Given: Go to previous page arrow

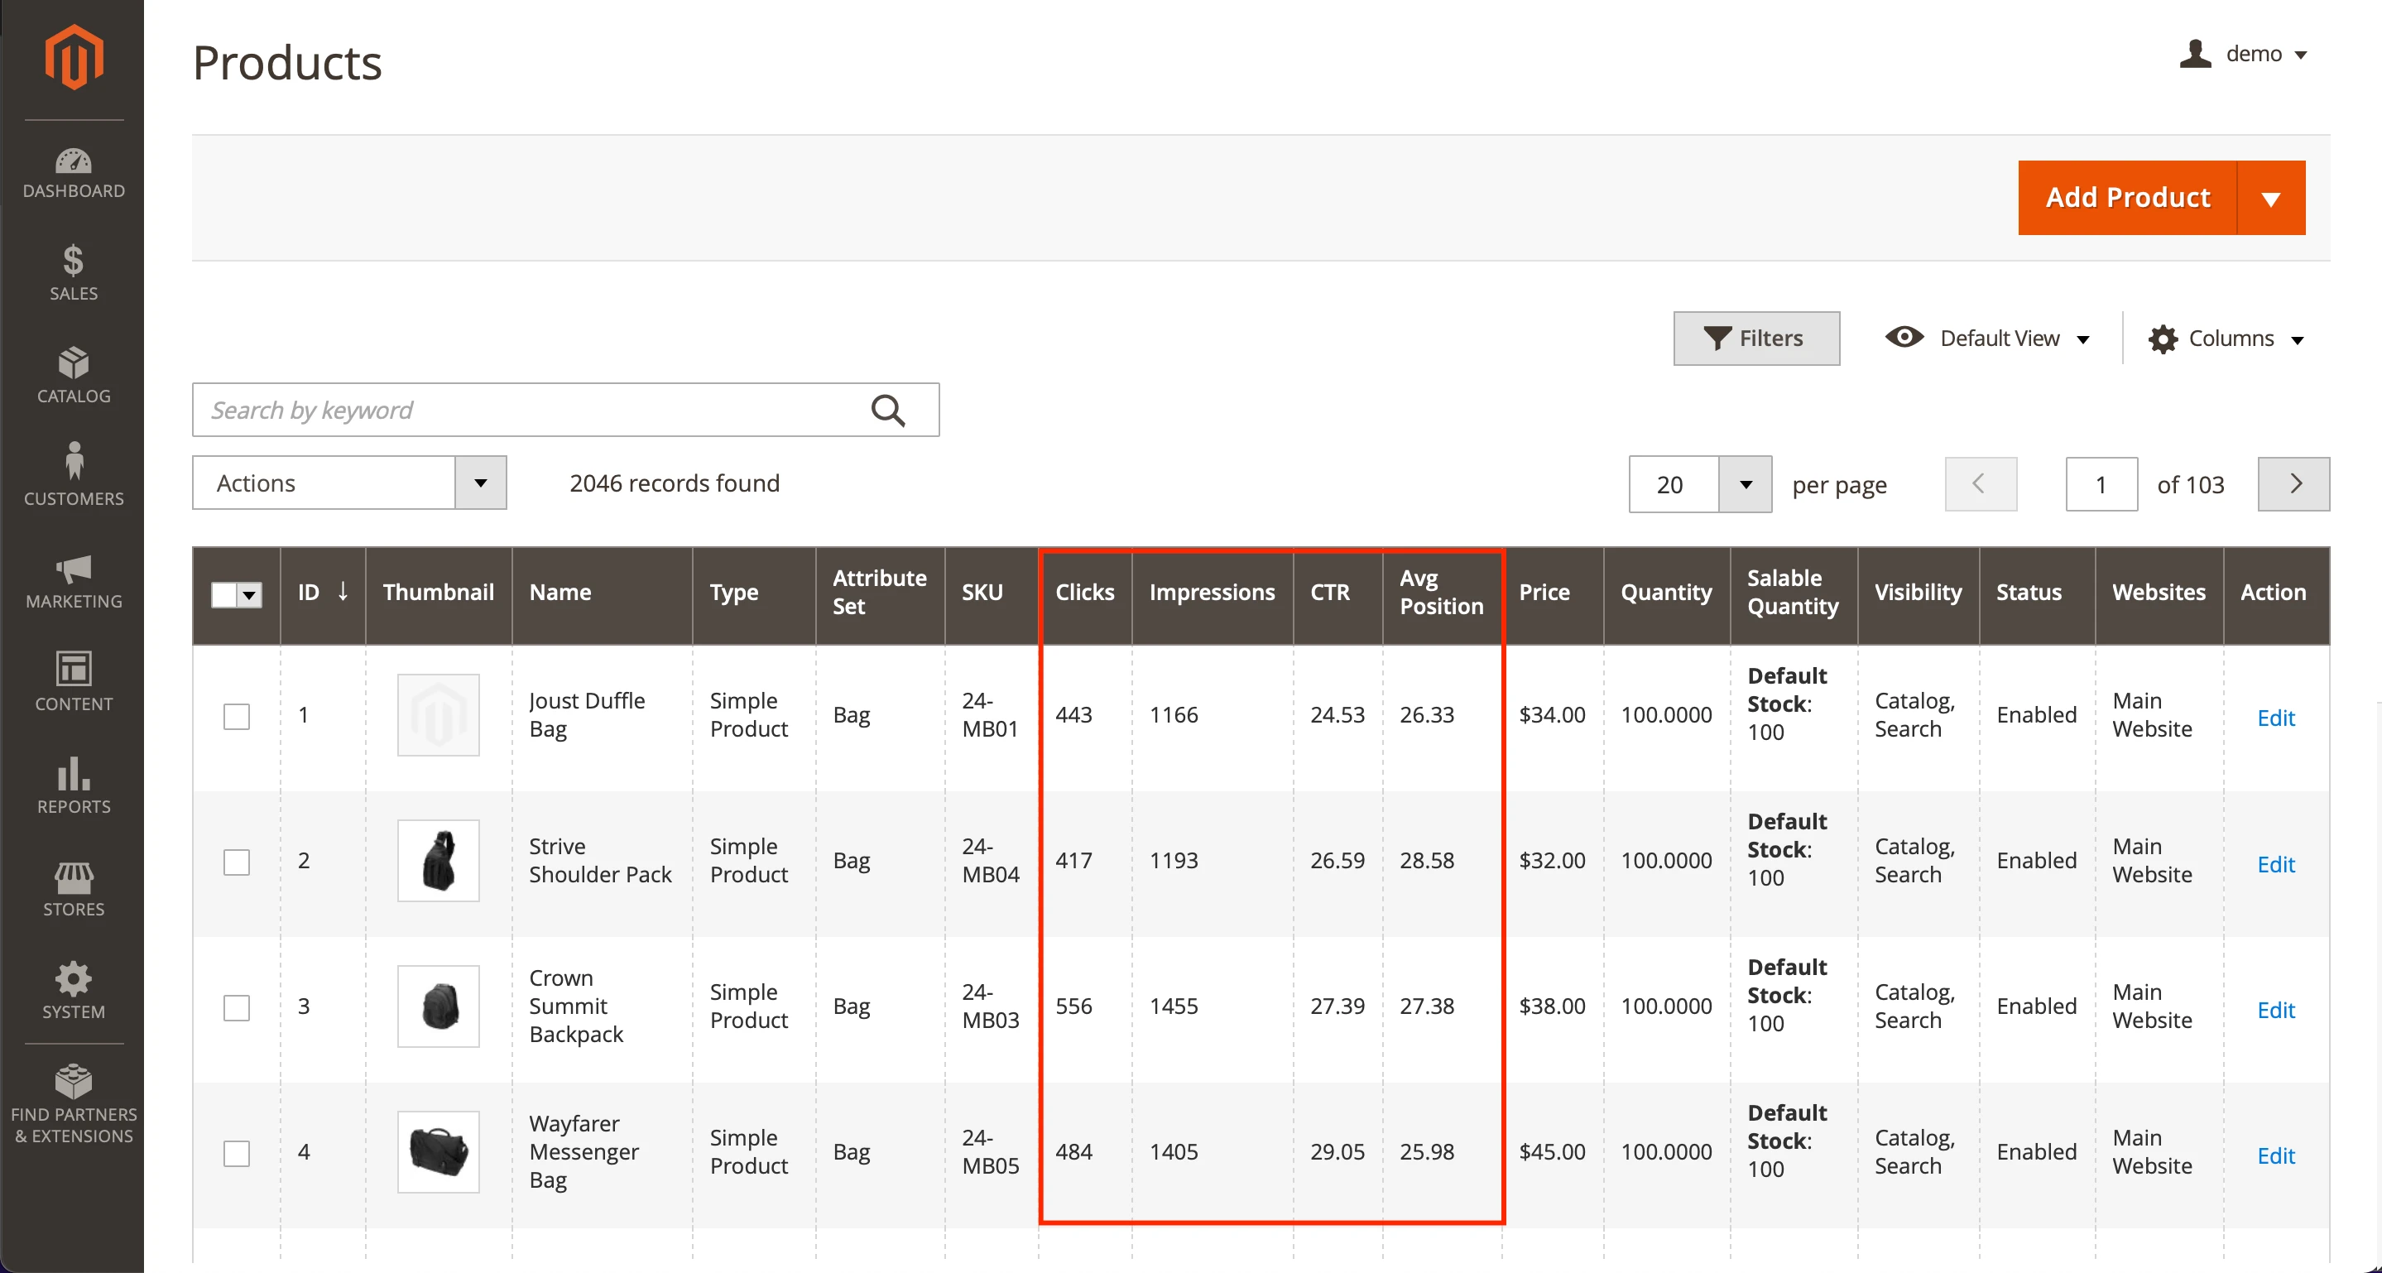Looking at the screenshot, I should tap(1981, 483).
